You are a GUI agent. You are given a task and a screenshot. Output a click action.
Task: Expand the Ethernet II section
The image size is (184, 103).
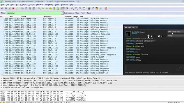pos(1,81)
